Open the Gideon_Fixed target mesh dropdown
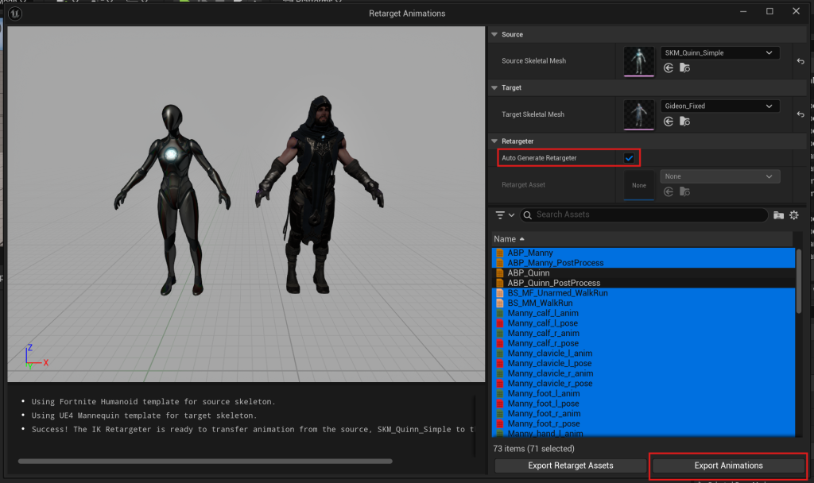The width and height of the screenshot is (814, 483). [719, 106]
